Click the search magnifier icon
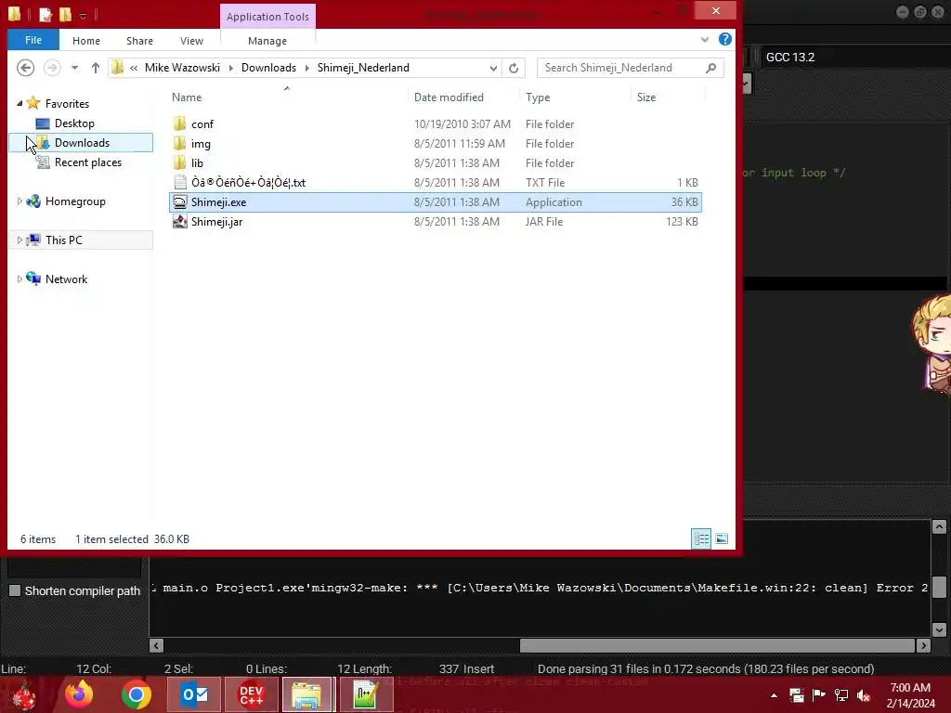 click(x=710, y=68)
